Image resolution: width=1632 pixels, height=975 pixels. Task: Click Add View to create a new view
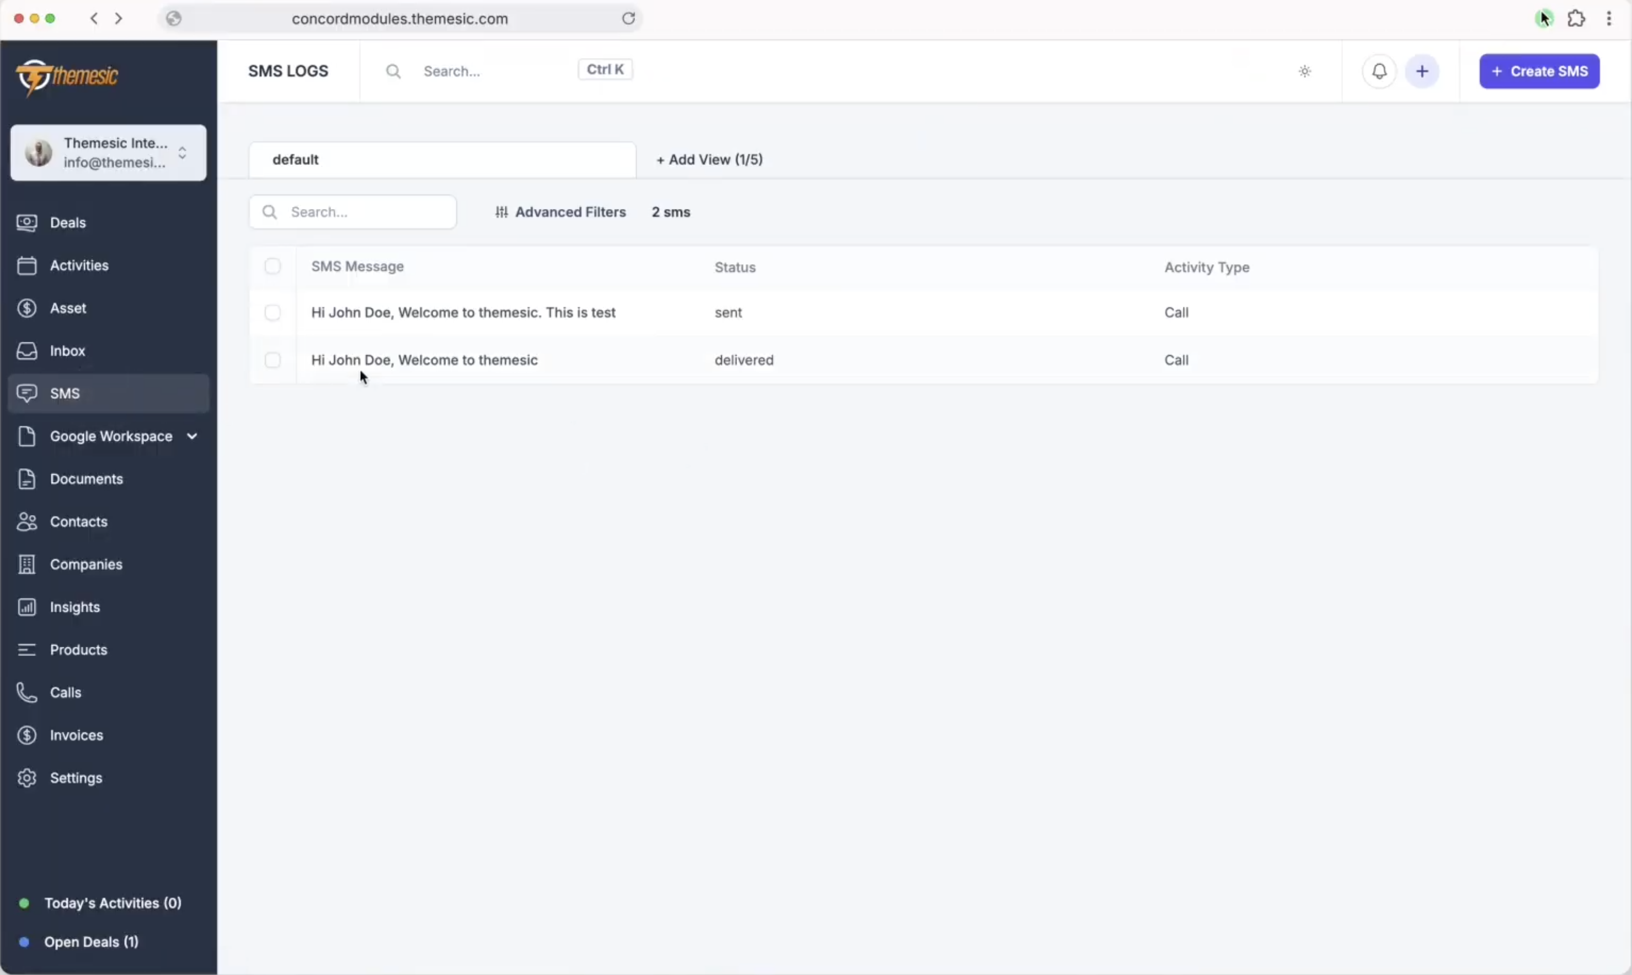[710, 159]
